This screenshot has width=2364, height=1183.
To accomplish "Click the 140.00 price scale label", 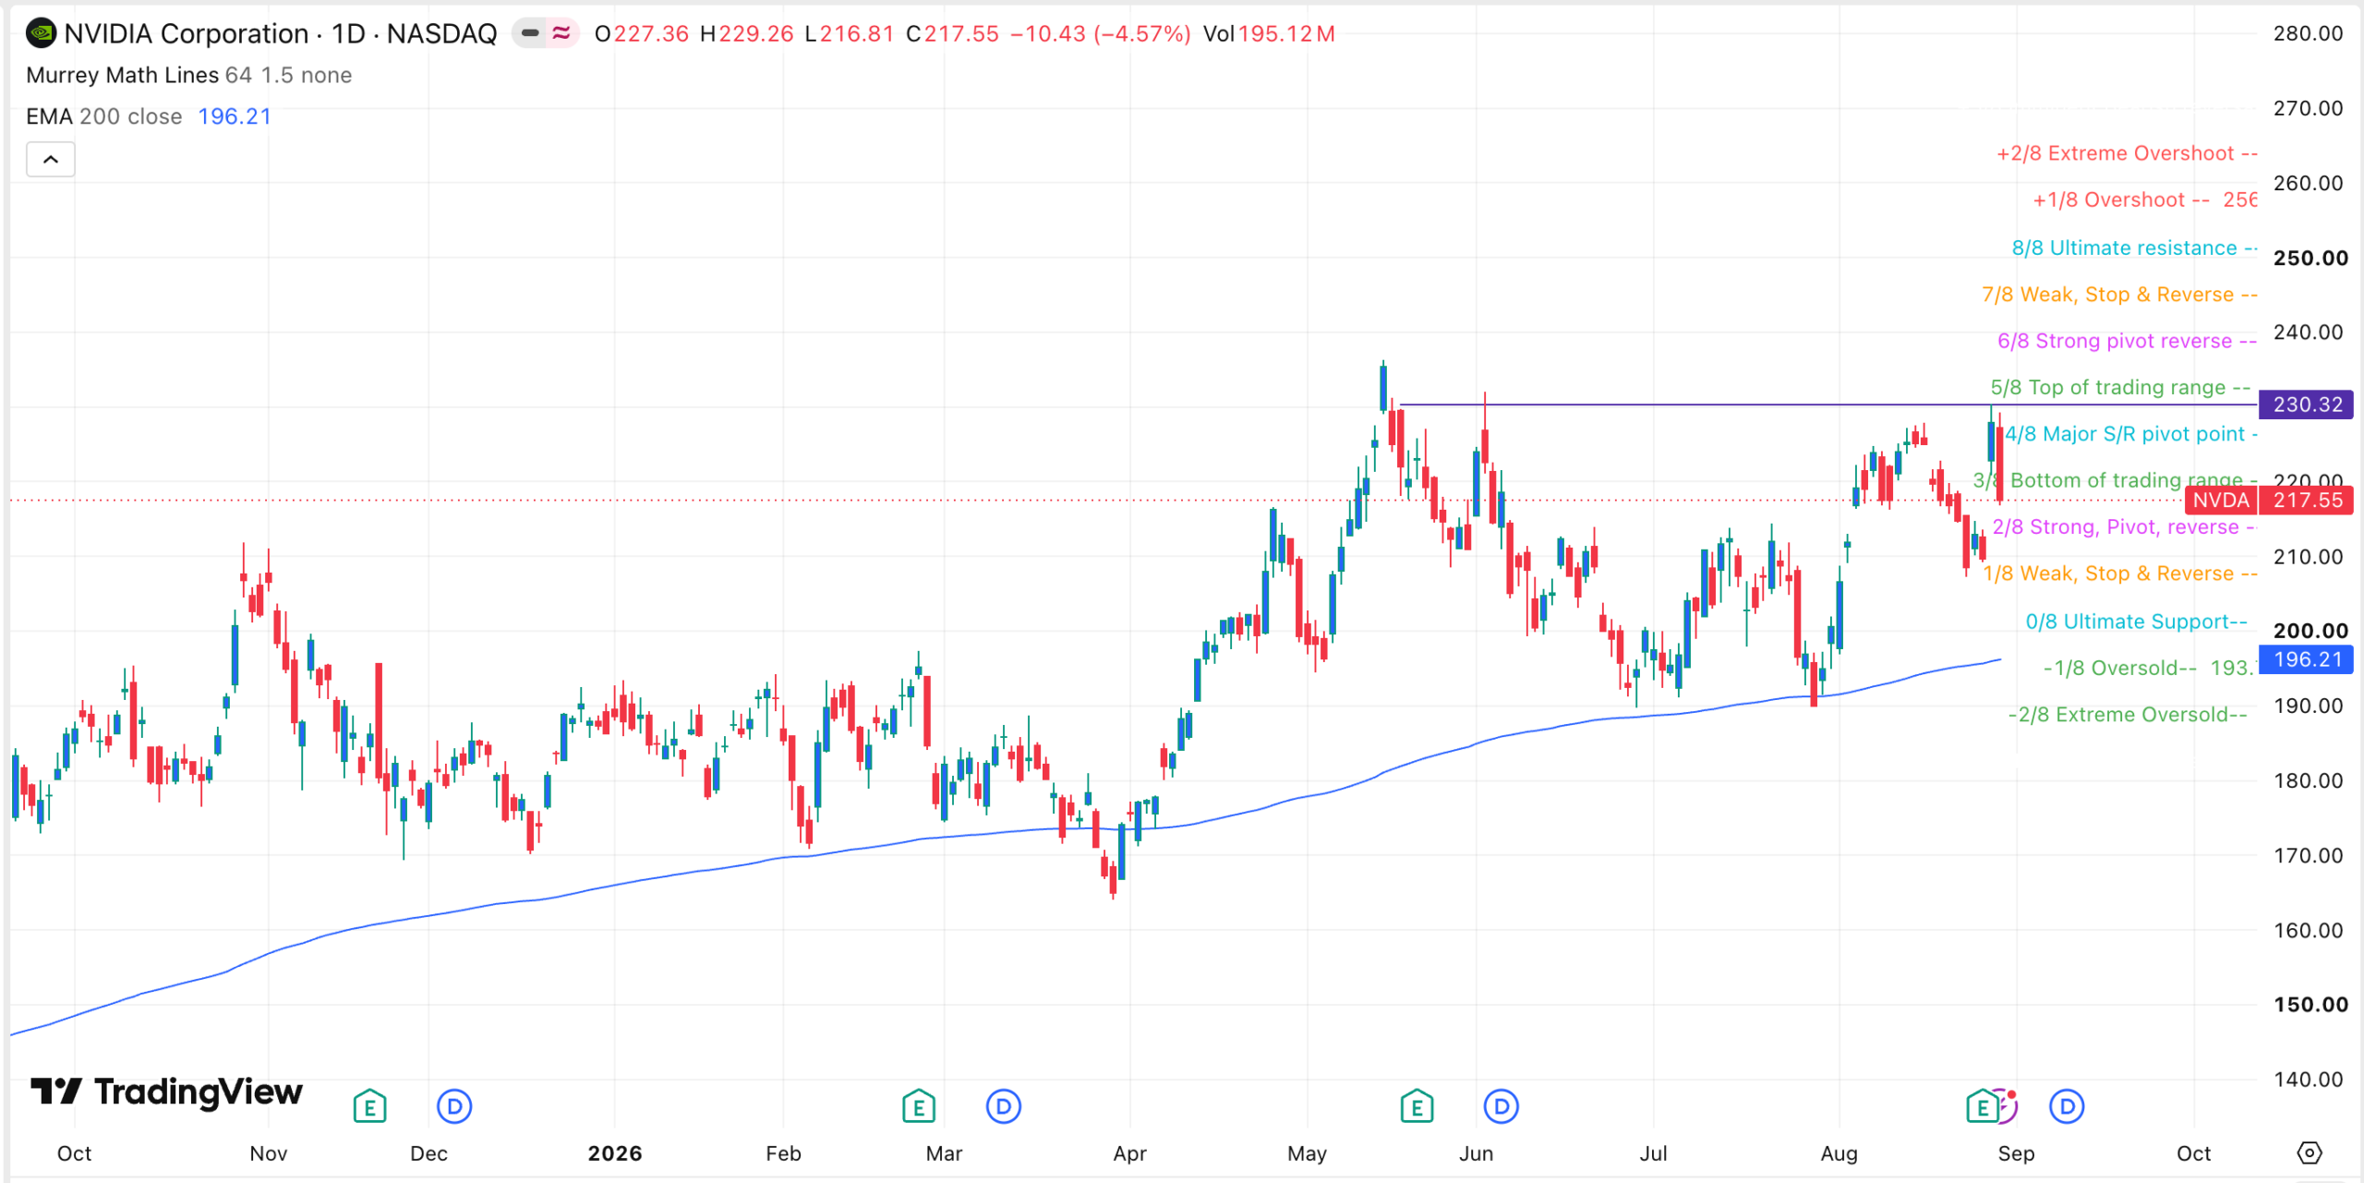I will tap(2308, 1080).
